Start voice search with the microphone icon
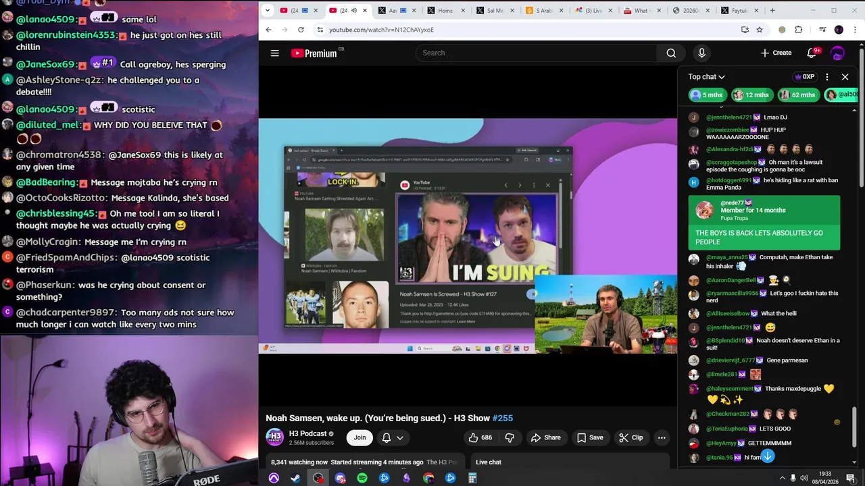The image size is (865, 486). coord(701,53)
